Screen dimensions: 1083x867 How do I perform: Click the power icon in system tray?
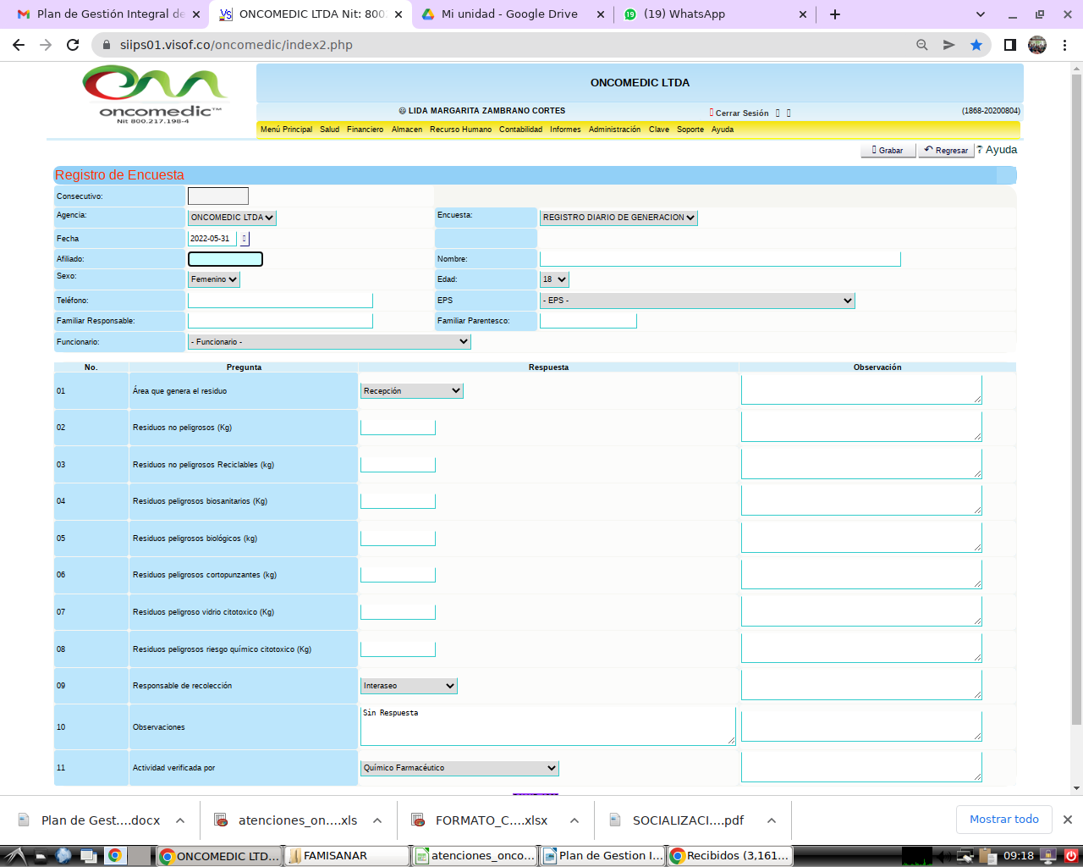tap(1070, 855)
